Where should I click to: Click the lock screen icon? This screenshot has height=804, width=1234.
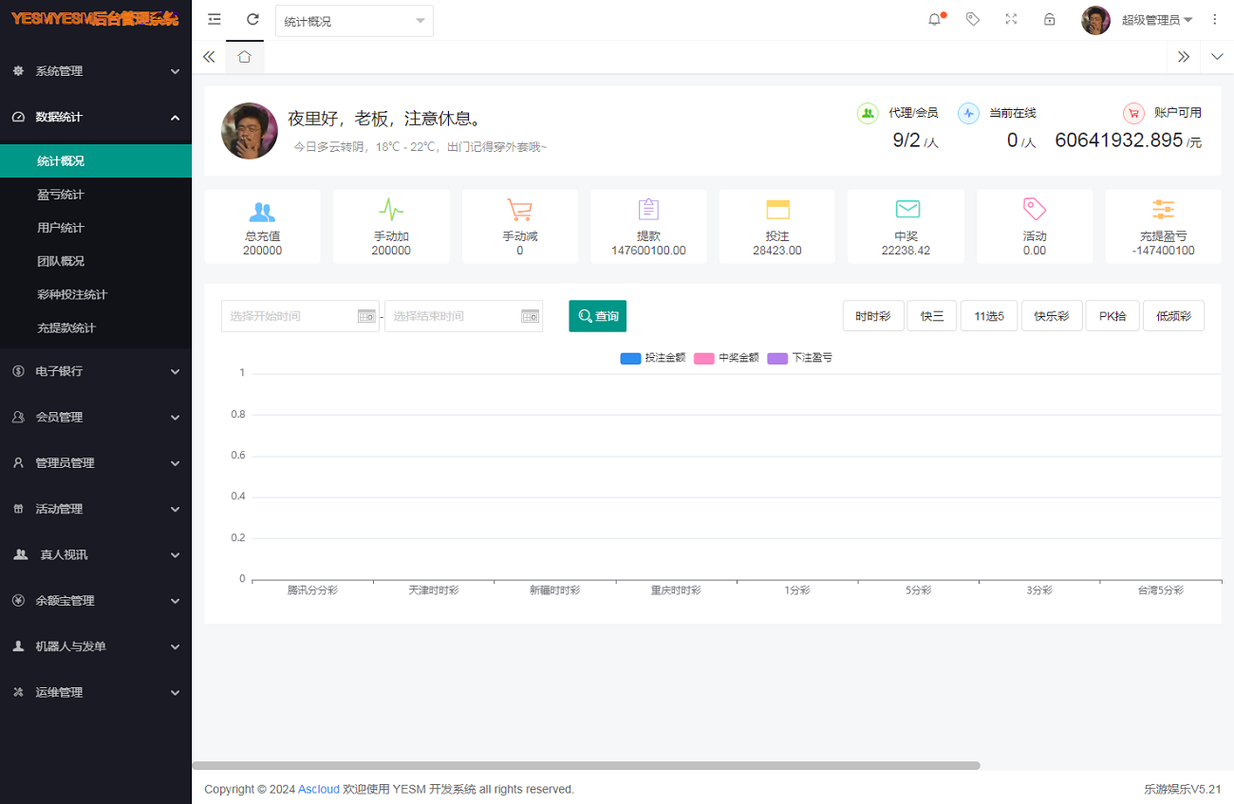click(x=1049, y=19)
